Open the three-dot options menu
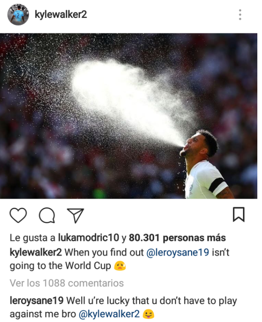 click(x=240, y=14)
